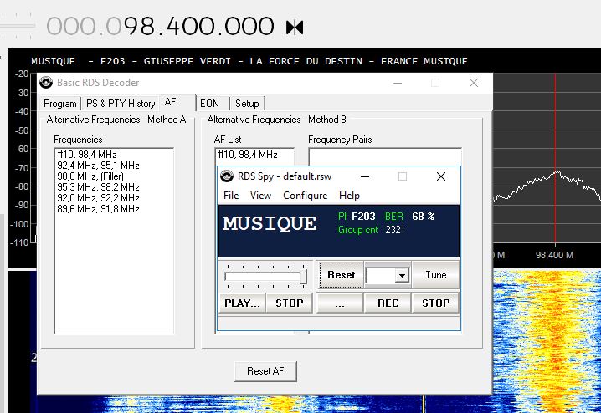Start recording with the REC button
This screenshot has width=601, height=413.
point(388,303)
